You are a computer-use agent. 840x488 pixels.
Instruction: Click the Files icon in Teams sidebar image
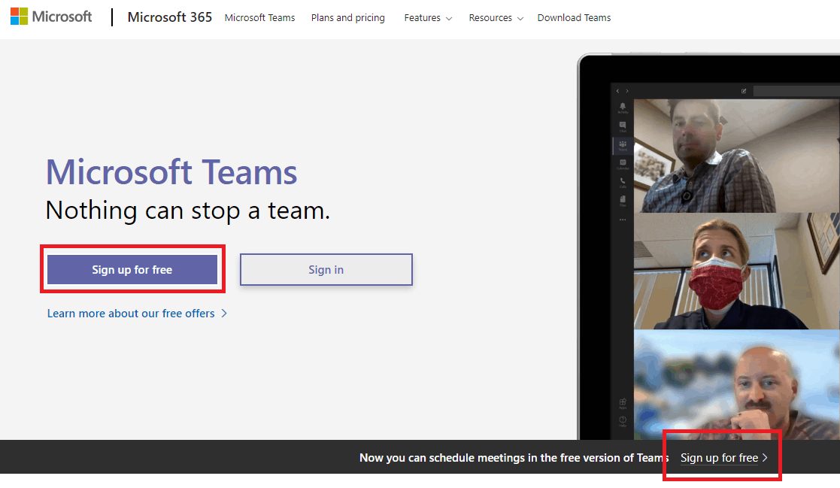[623, 201]
